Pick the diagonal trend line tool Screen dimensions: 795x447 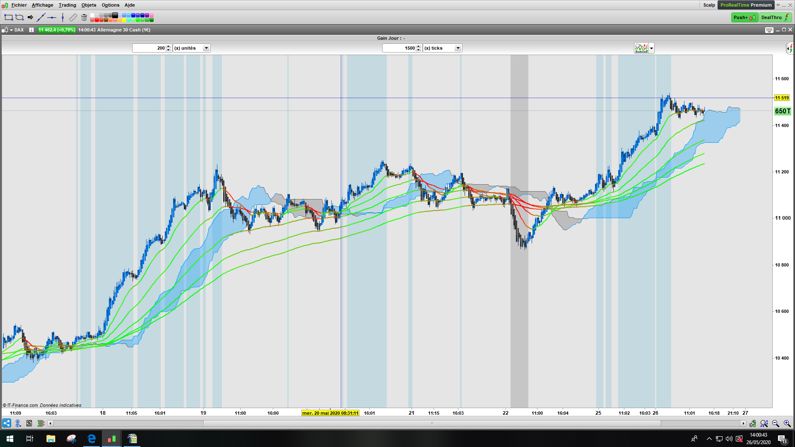[41, 17]
